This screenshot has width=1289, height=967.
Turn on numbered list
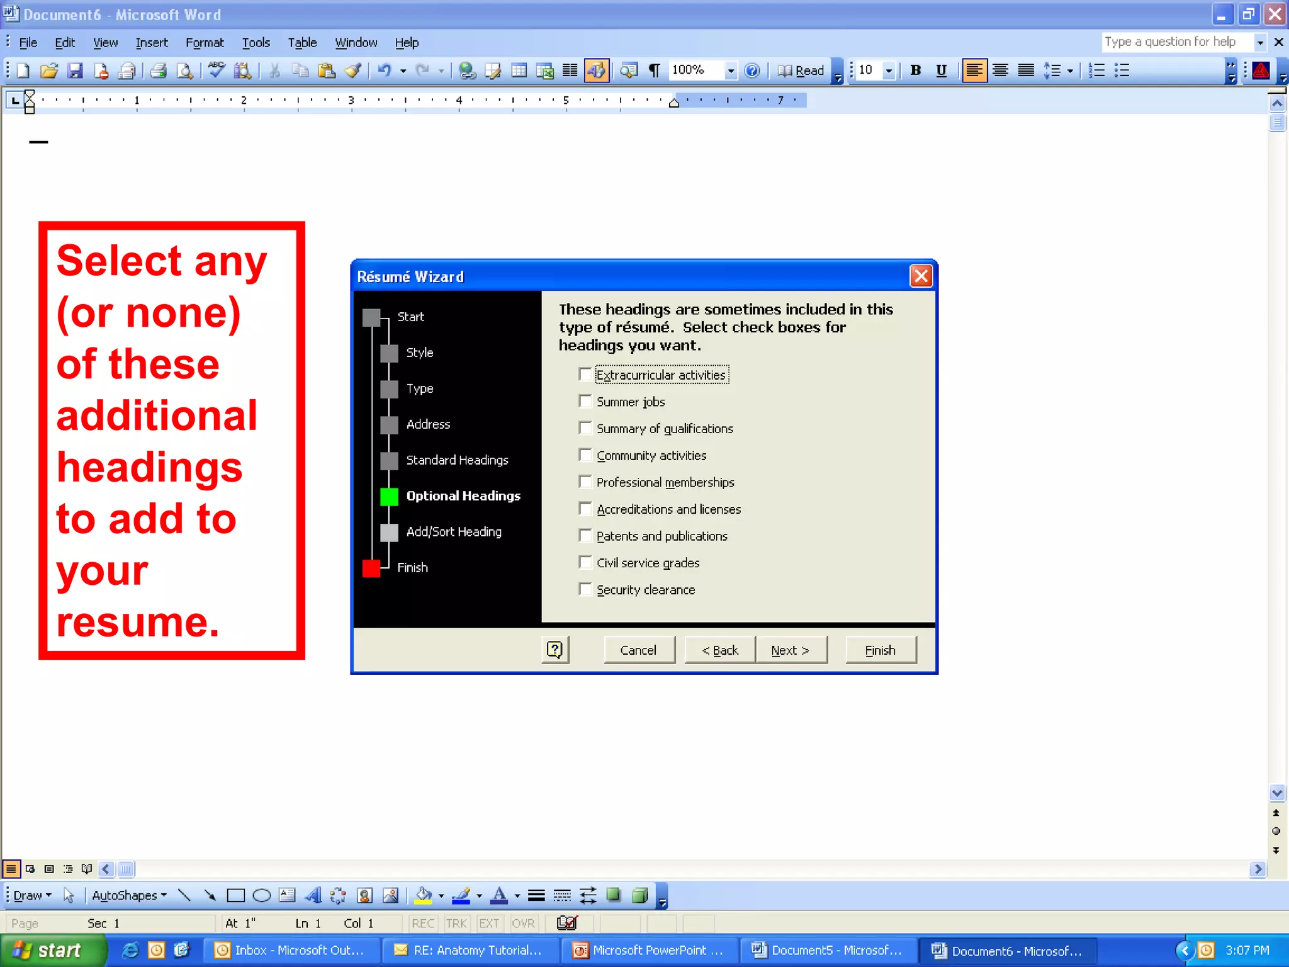click(x=1096, y=71)
